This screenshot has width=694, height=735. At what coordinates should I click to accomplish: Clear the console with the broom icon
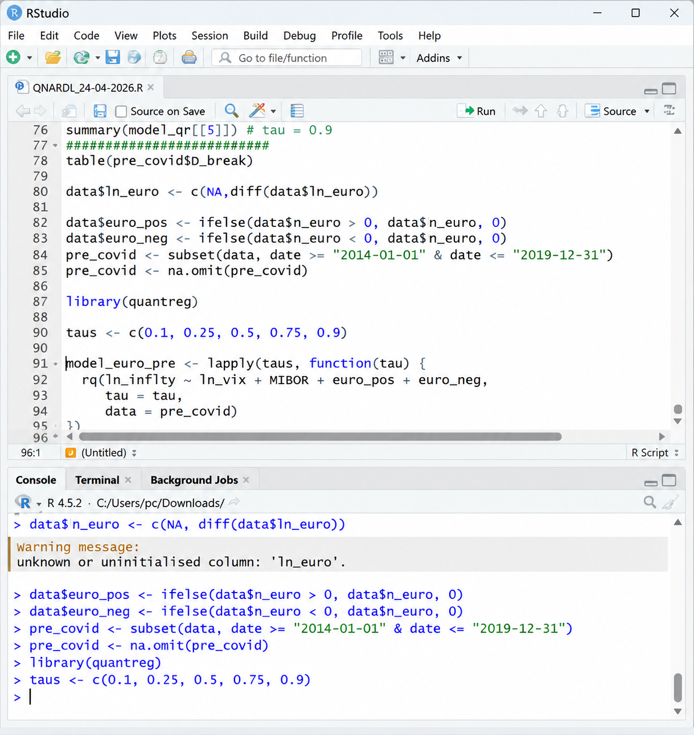671,502
